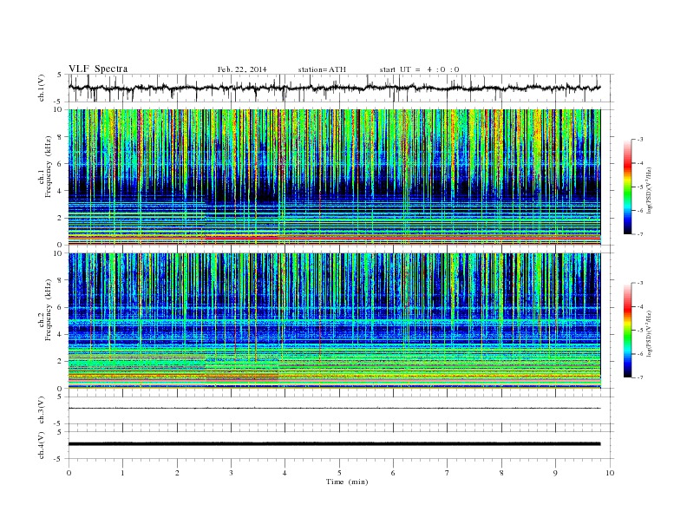Click the "ch.3(V)" axis label
Viewport: 687px width, 531px height.
click(x=42, y=410)
